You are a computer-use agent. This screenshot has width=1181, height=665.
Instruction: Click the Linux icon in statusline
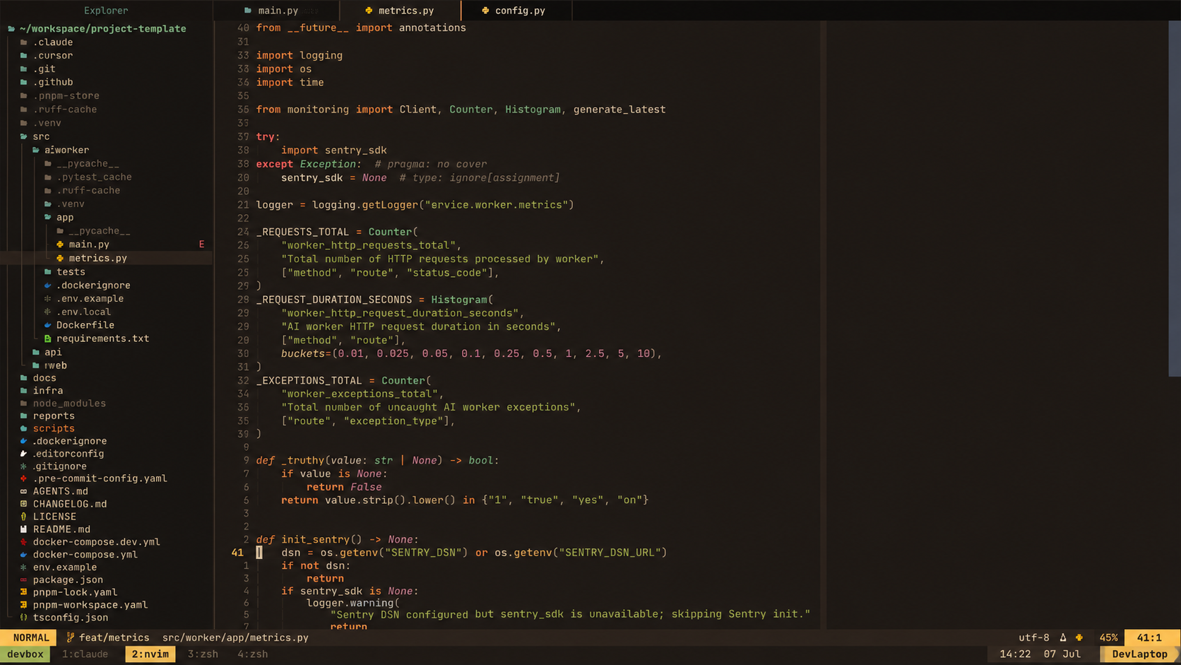[1063, 637]
